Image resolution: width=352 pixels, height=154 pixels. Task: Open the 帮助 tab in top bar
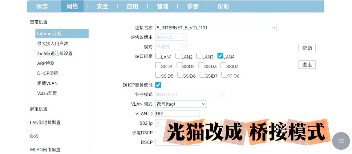click(x=223, y=6)
